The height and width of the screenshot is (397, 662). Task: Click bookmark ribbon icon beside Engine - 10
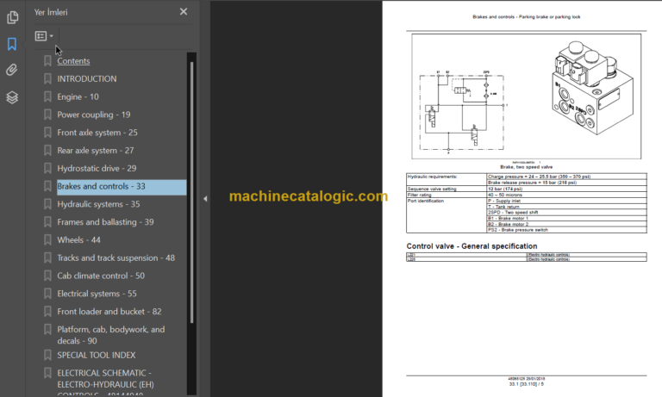(47, 96)
